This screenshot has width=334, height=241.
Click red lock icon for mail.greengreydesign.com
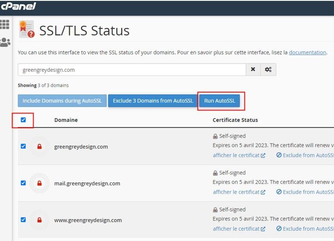(x=40, y=183)
